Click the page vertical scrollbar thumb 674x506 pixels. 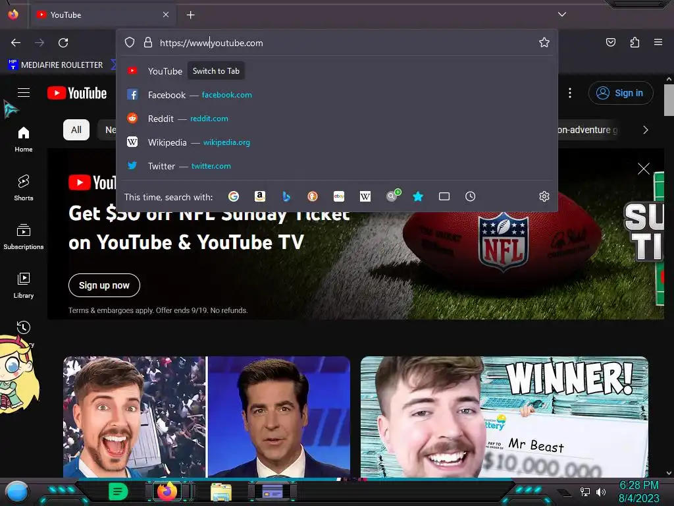[x=669, y=100]
